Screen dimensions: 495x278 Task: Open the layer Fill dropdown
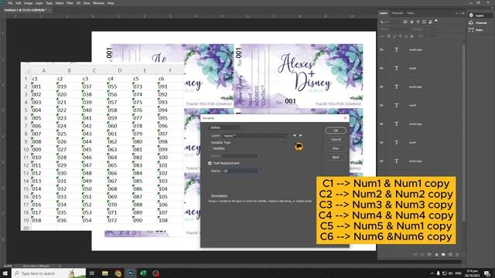pos(428,36)
